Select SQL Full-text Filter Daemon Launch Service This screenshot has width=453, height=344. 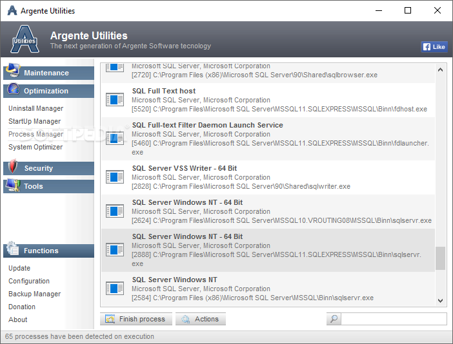pyautogui.click(x=268, y=139)
